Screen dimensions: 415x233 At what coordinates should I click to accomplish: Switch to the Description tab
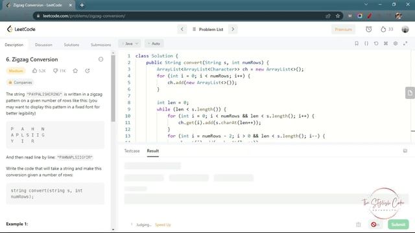(14, 45)
